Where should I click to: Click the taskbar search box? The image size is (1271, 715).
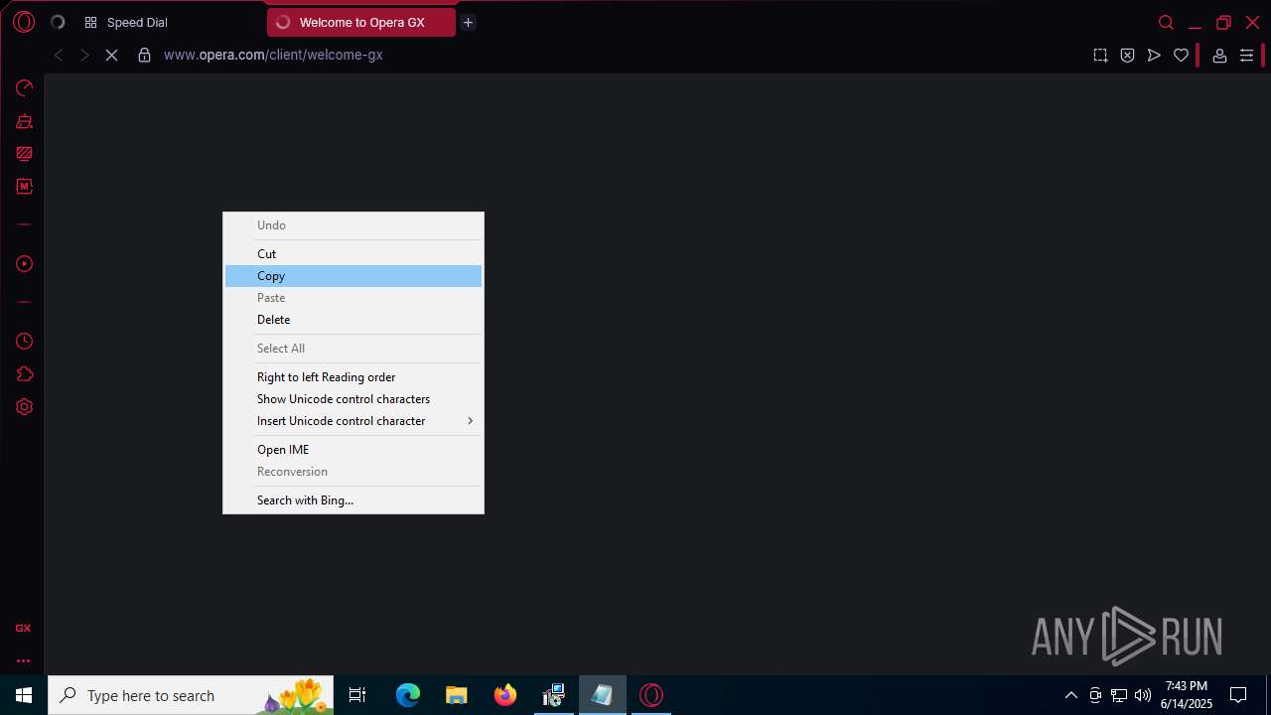pos(191,695)
